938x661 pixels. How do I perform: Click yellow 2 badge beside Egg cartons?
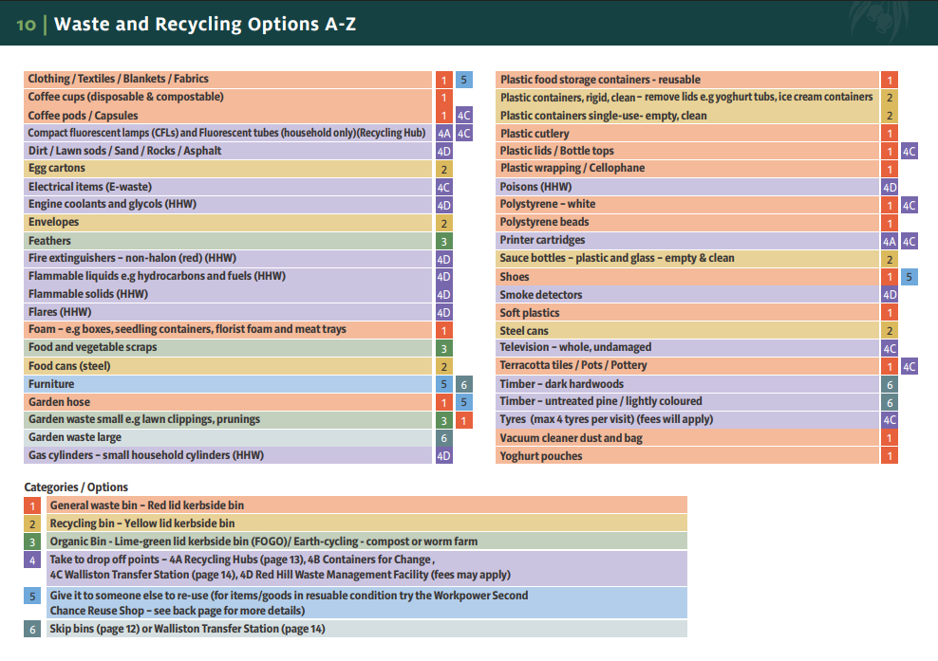[444, 169]
